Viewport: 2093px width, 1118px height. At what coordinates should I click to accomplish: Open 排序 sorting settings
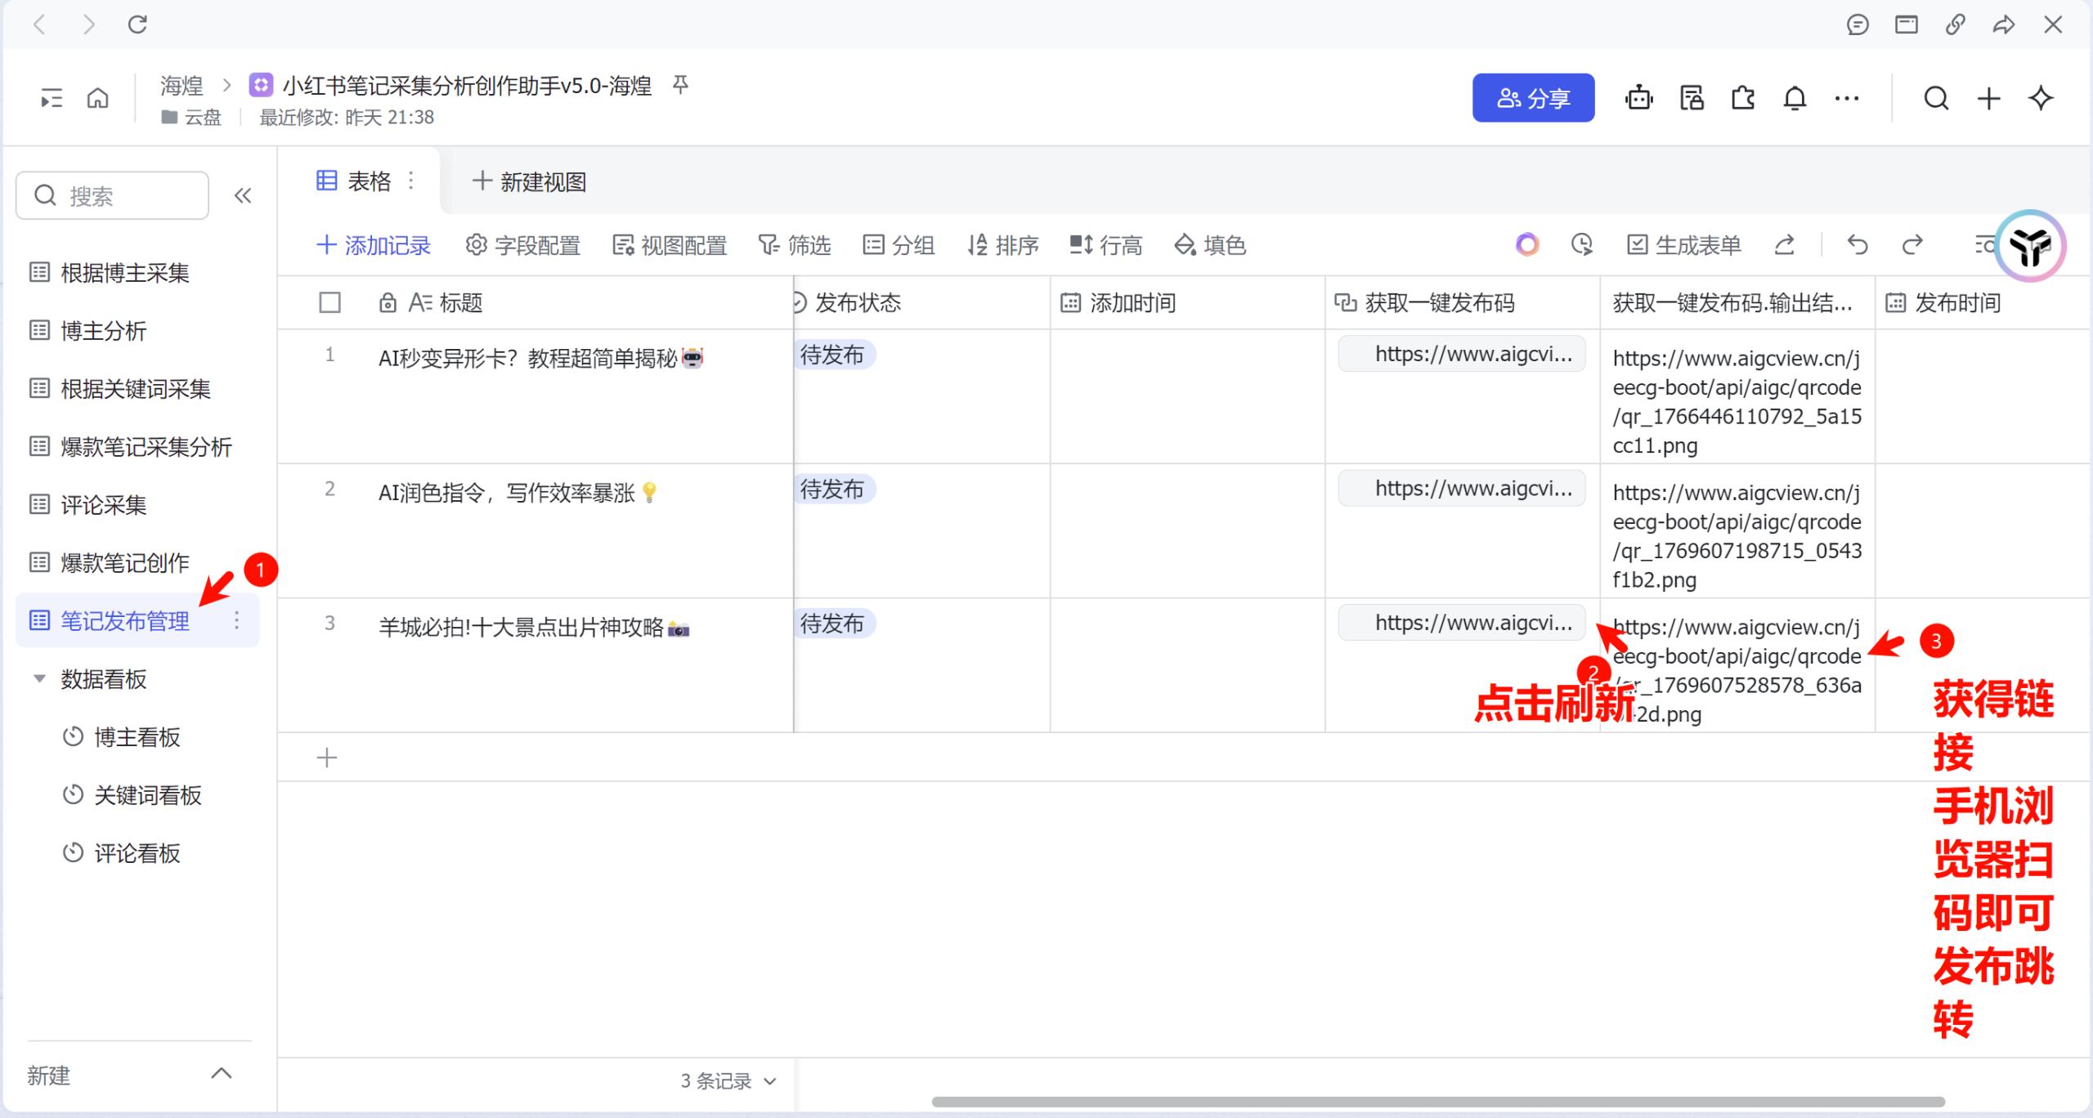[1003, 245]
